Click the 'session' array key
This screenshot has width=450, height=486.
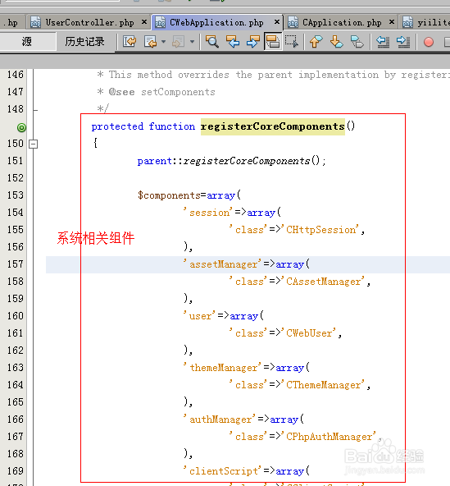pyautogui.click(x=207, y=213)
